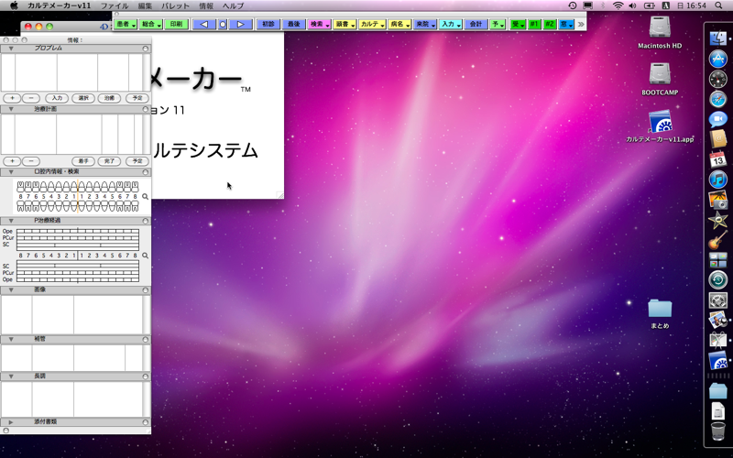Toggle round button on 治療計画 header
The height and width of the screenshot is (458, 733).
point(145,109)
